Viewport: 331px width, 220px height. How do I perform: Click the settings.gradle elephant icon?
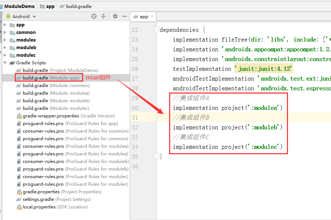tap(19, 199)
